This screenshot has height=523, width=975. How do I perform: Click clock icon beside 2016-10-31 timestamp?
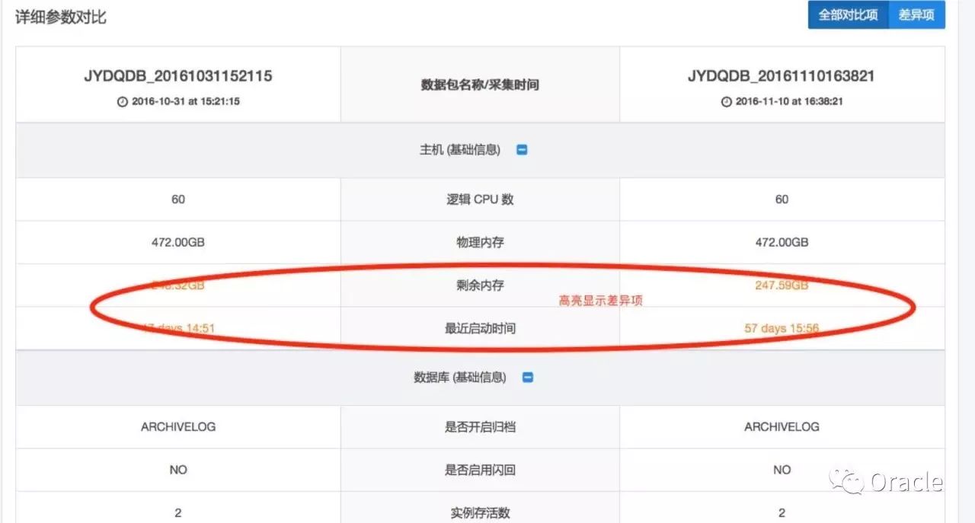(123, 101)
